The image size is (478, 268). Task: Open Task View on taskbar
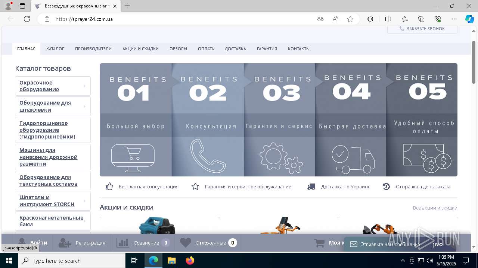[134, 261]
